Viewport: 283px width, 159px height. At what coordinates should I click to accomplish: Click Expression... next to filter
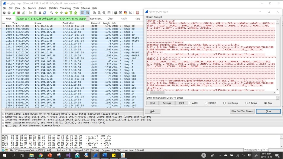(x=96, y=18)
